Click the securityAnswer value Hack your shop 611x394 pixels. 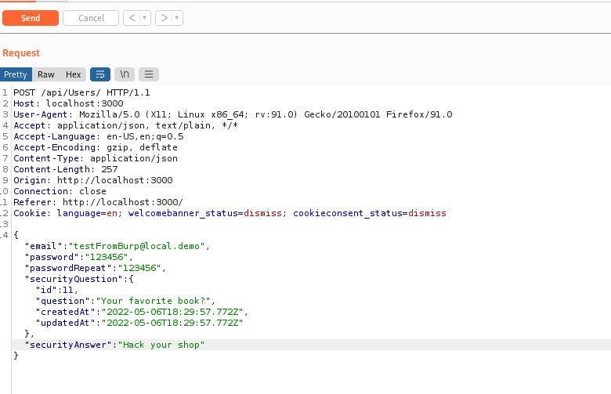click(x=161, y=345)
